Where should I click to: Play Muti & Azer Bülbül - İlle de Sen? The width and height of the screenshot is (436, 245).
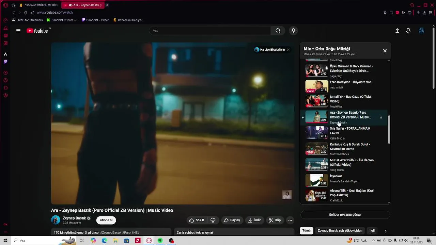[344, 165]
